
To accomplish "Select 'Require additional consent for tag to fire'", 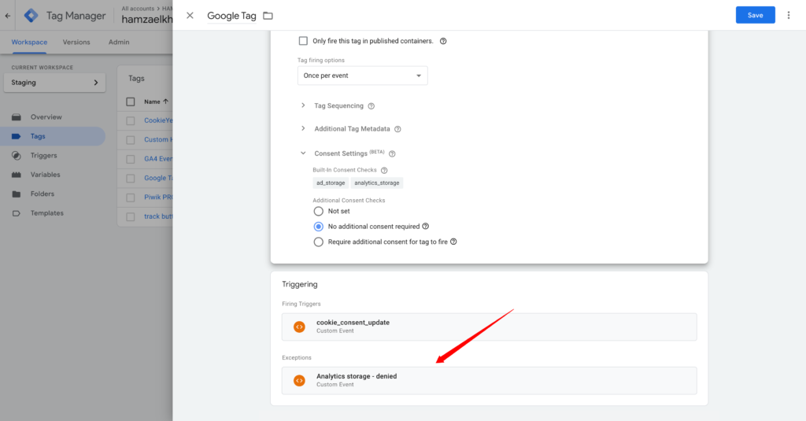I will 319,242.
